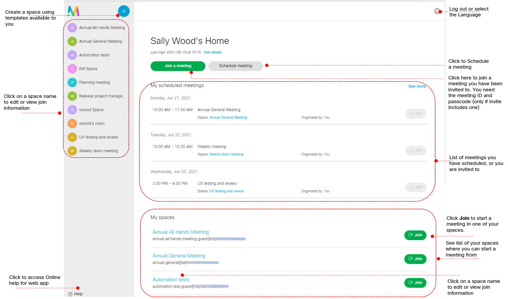The height and width of the screenshot is (299, 508).
Task: Create a new space with the plus icon
Action: [123, 11]
